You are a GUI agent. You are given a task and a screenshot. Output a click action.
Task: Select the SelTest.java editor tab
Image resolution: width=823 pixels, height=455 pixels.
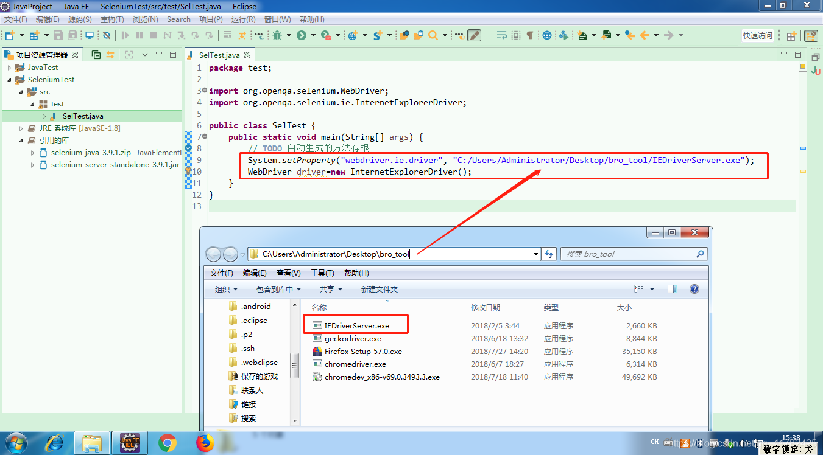pyautogui.click(x=219, y=55)
